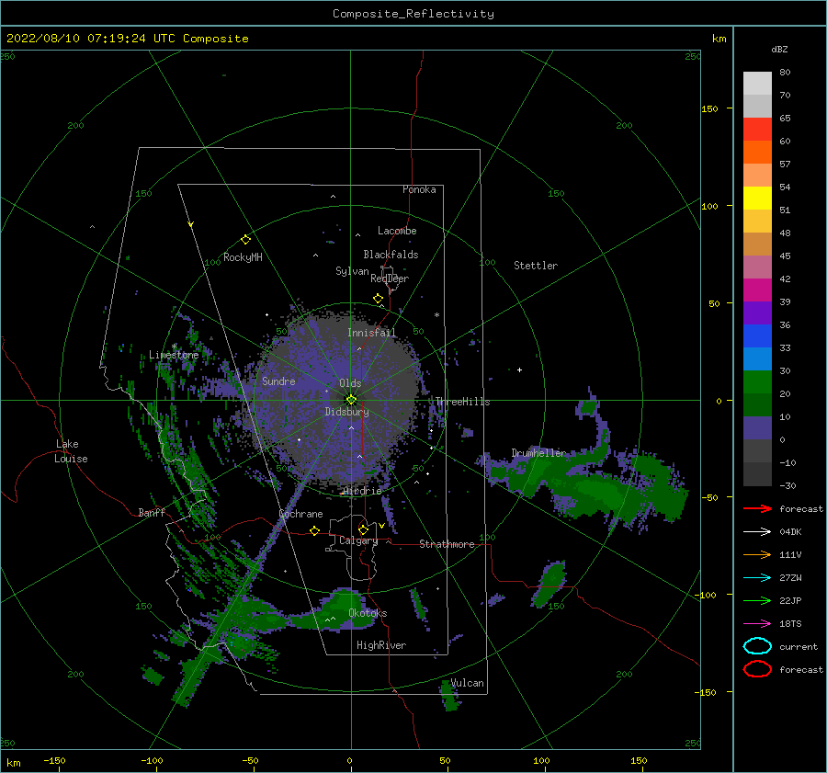Click the Innisfail label
Screen dimensions: 827x773
(371, 333)
